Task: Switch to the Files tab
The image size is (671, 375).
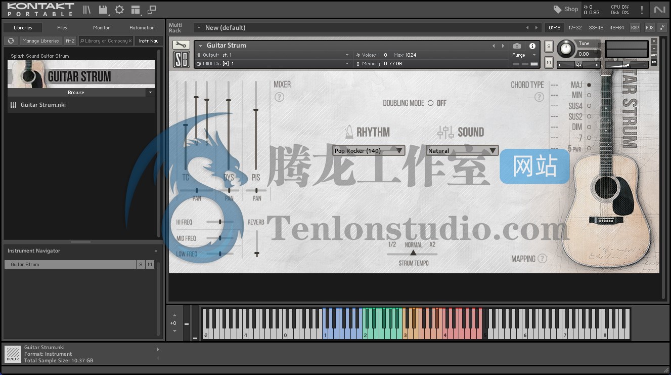Action: point(62,28)
